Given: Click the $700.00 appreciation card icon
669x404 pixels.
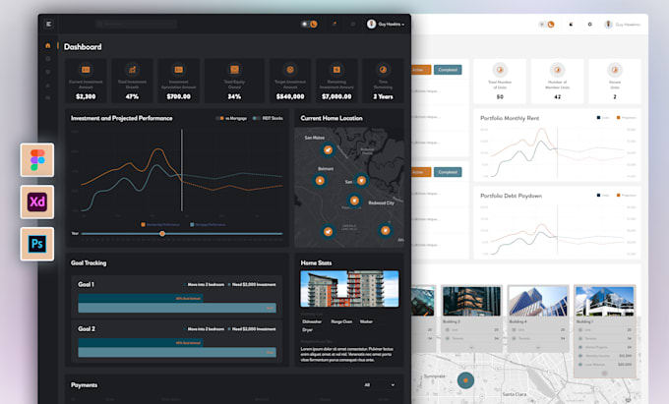Looking at the screenshot, I should click(x=178, y=70).
